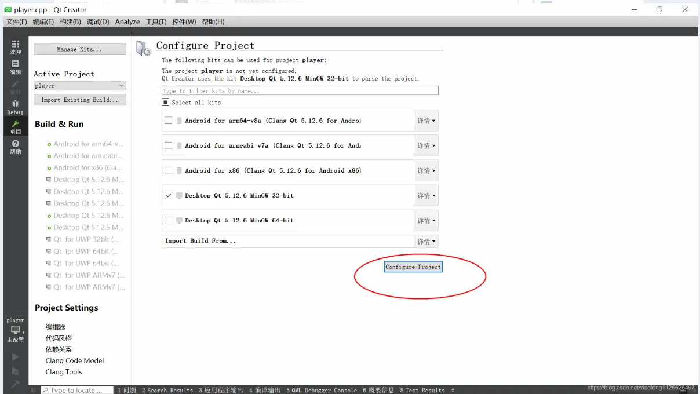The height and width of the screenshot is (394, 700).
Task: Check Desktop Qt 5.12.6 MinGW 64-bit kit
Action: (169, 220)
